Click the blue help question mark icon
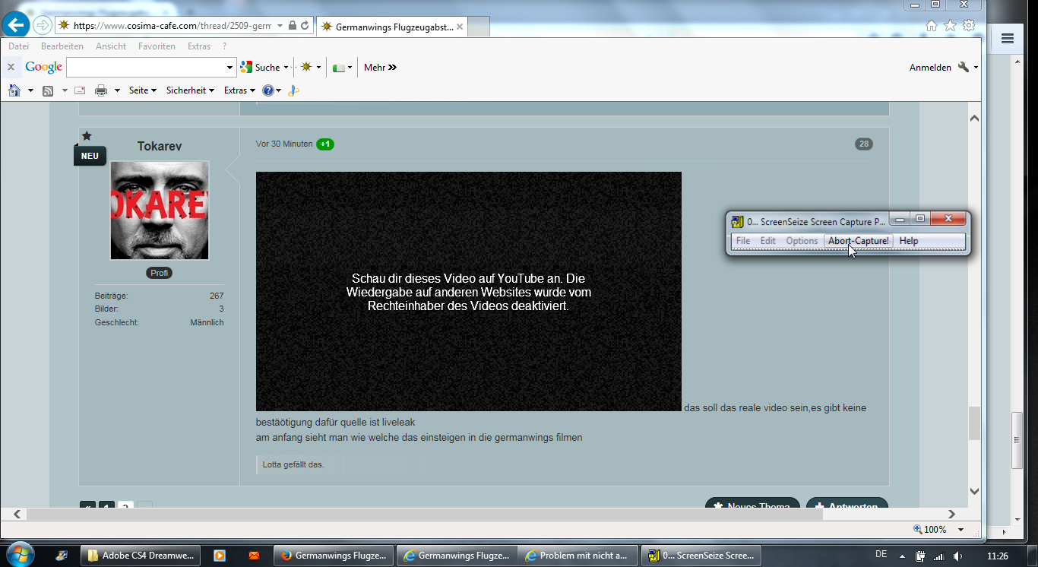The height and width of the screenshot is (567, 1038). (x=267, y=90)
